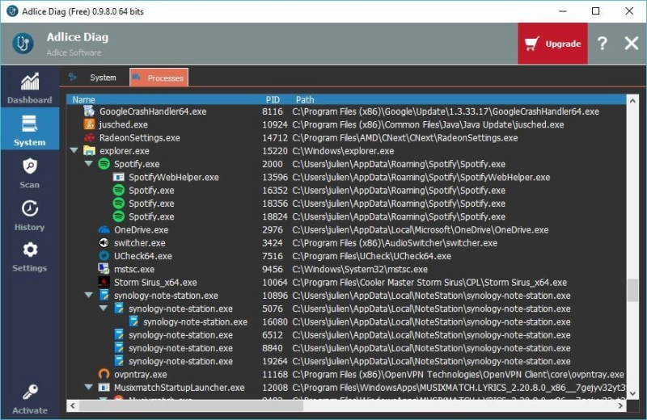
Task: Select synology-note-station.exe with PID 8840
Action: (x=180, y=348)
